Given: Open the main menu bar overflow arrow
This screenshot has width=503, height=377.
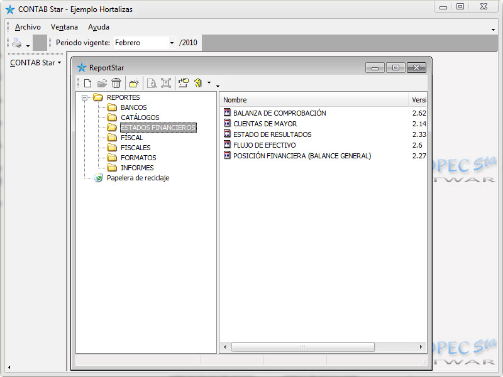Looking at the screenshot, I should [493, 30].
